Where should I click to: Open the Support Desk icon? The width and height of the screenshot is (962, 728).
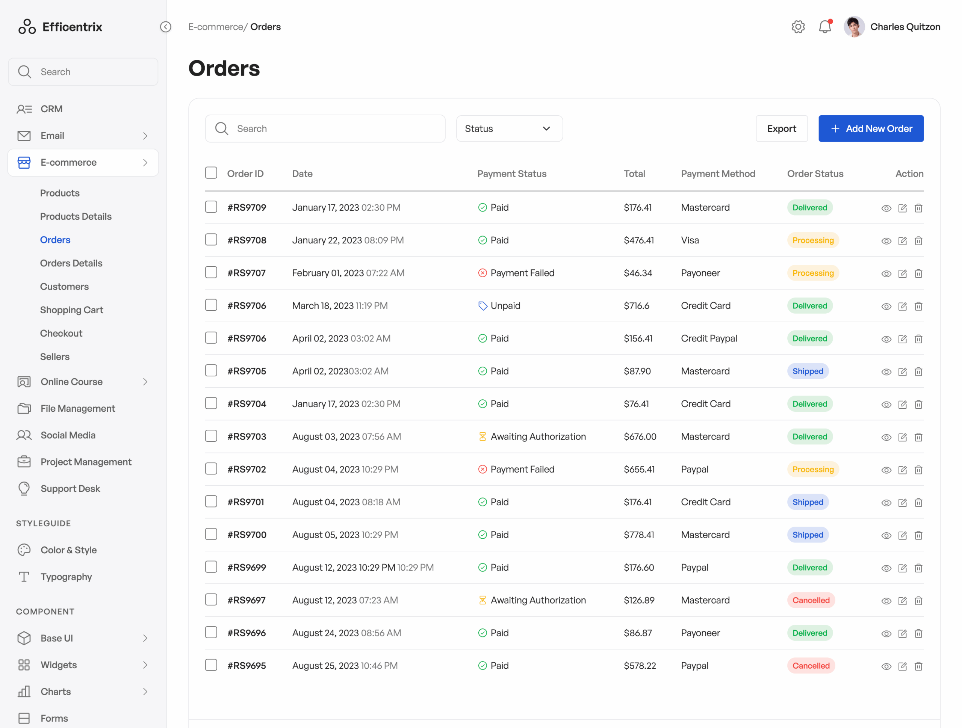(24, 488)
